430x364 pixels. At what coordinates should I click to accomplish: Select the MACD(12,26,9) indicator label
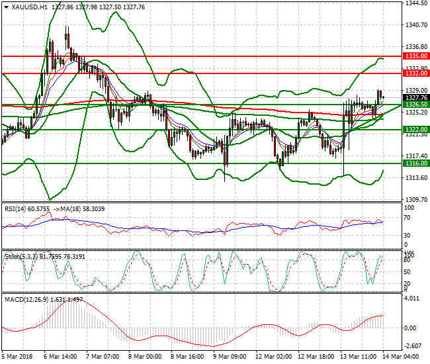tap(44, 300)
